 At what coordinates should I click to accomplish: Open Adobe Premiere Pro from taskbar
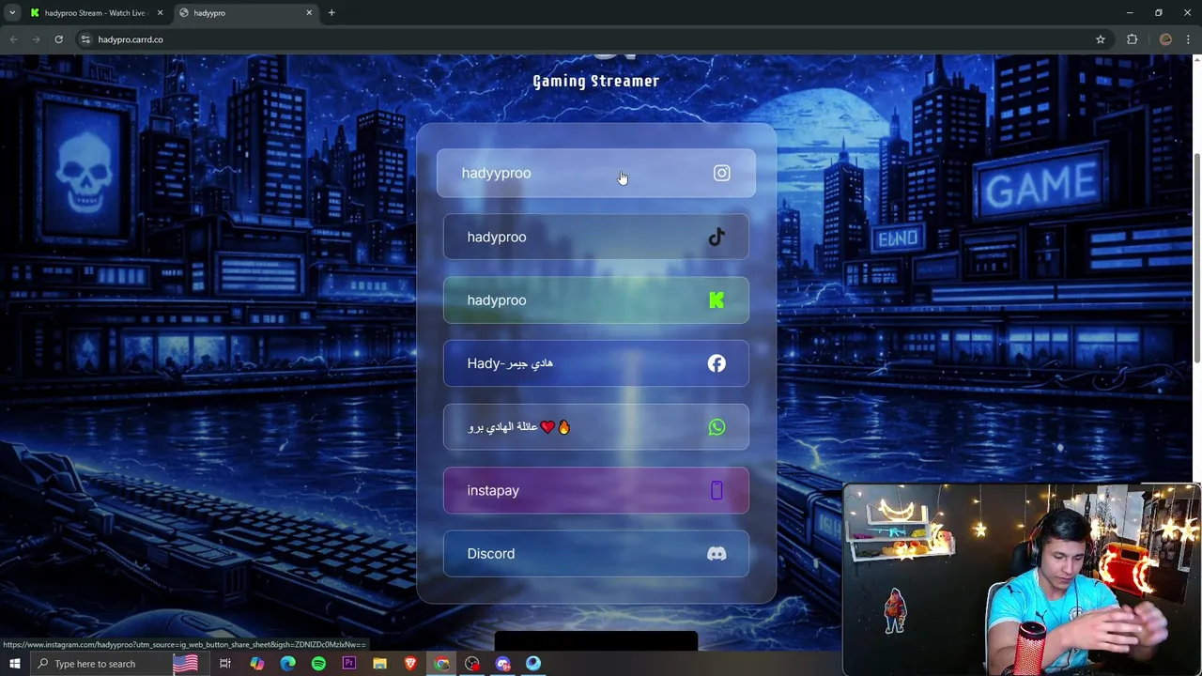[x=349, y=664]
